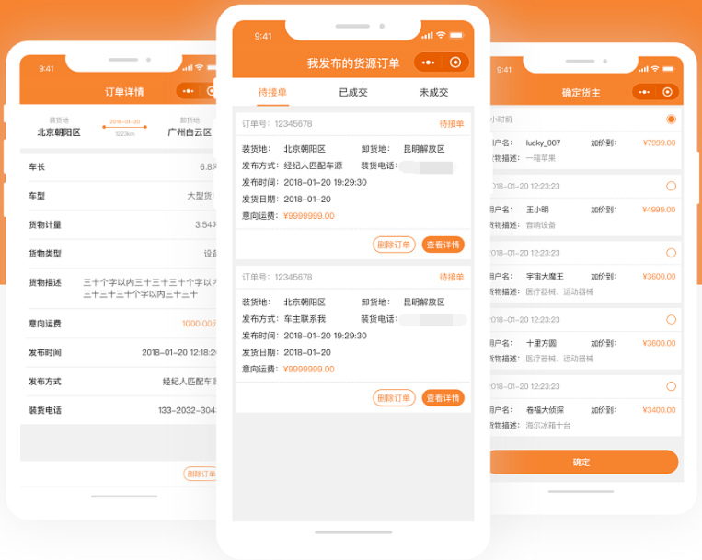
Task: Tap the signal strength icon on center phone
Action: tap(427, 35)
